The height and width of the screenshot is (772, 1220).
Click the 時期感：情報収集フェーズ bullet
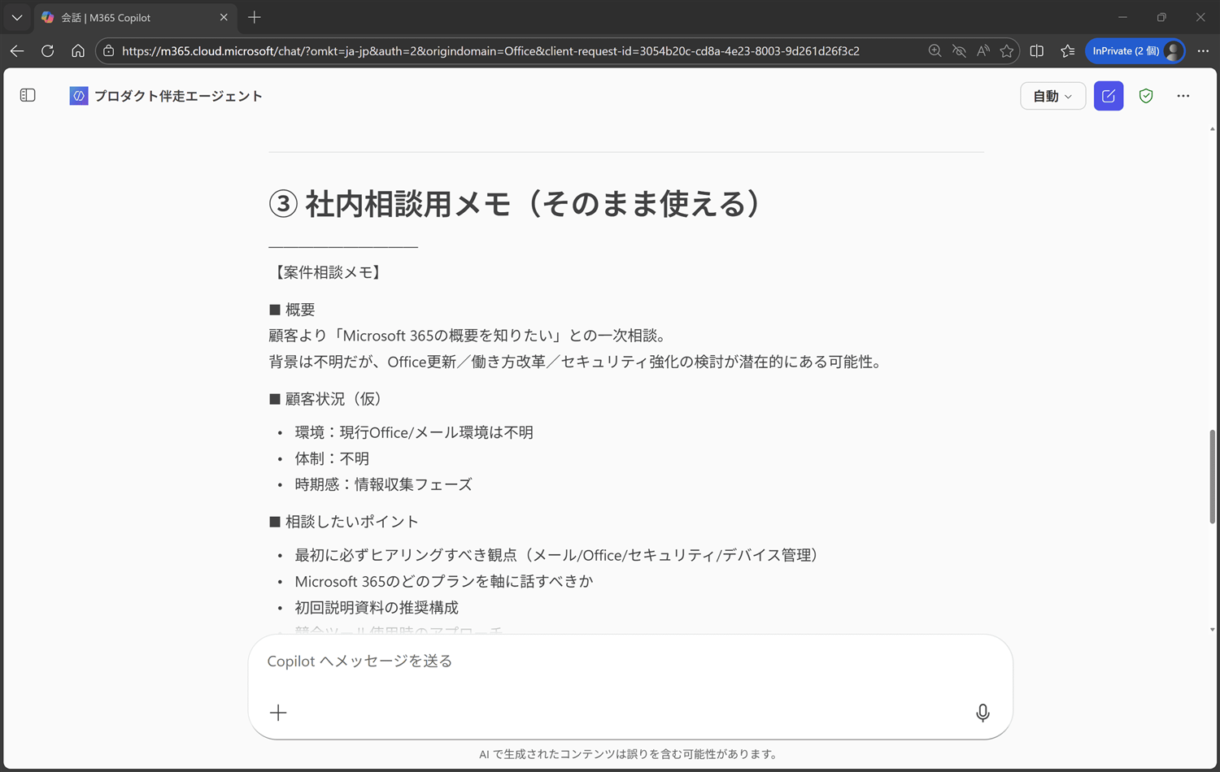point(383,484)
